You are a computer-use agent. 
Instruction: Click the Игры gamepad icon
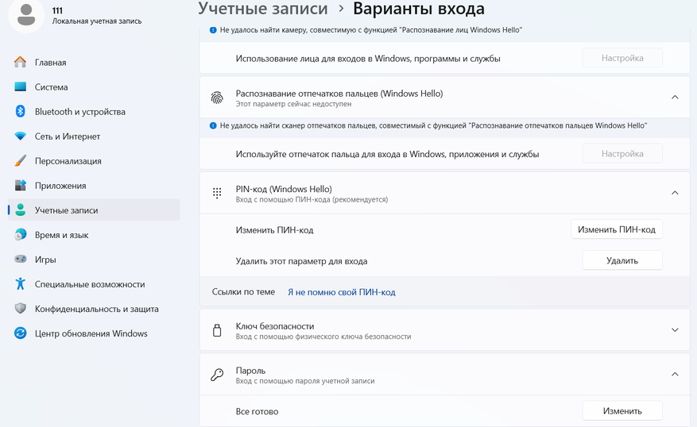(21, 260)
